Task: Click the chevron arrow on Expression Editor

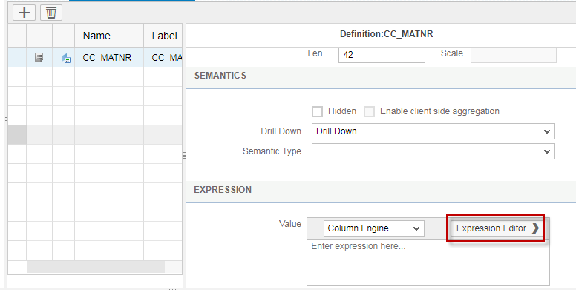Action: (x=536, y=228)
